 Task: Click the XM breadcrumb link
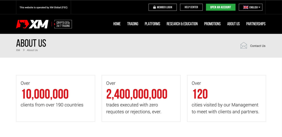tap(18, 50)
